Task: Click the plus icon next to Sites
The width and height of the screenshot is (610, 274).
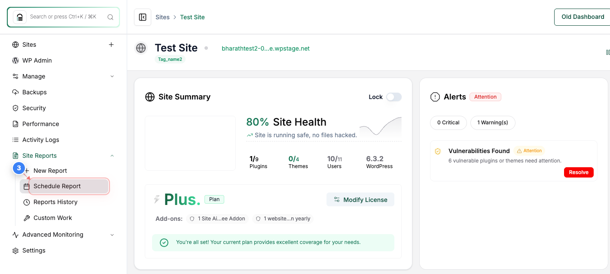Action: [x=111, y=45]
